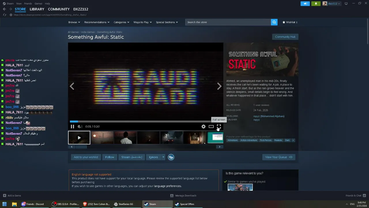Viewport: 369px width, 208px height.
Task: Unmute the trailer audio
Action: [x=80, y=127]
